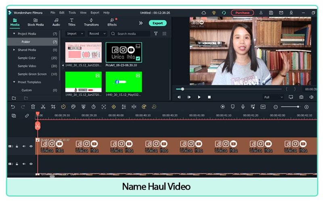
Task: Click the preview progress slider knob
Action: [182, 89]
